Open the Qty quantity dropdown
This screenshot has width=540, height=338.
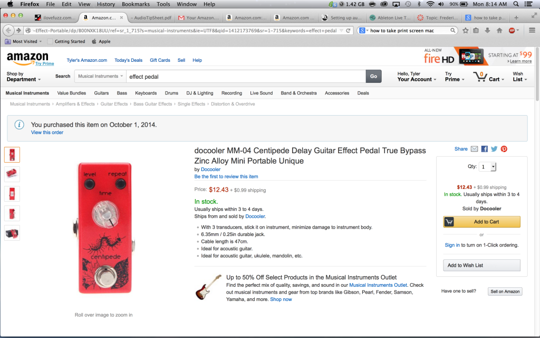pos(487,167)
